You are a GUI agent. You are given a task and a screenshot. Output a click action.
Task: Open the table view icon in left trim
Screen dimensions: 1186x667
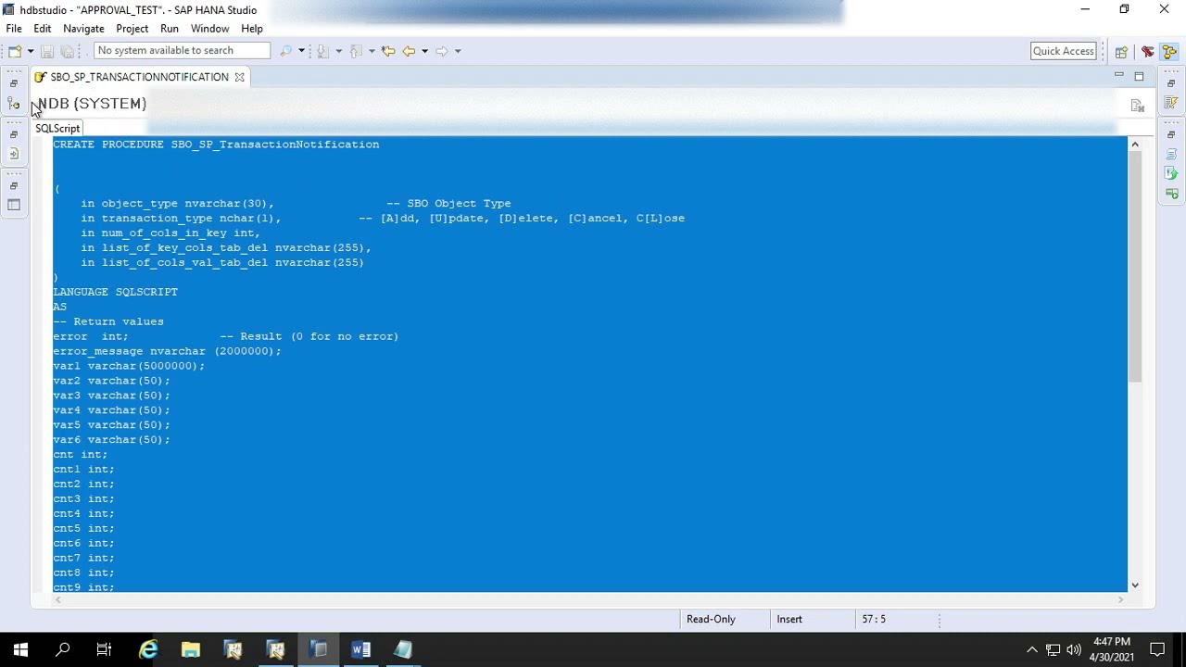pyautogui.click(x=14, y=205)
